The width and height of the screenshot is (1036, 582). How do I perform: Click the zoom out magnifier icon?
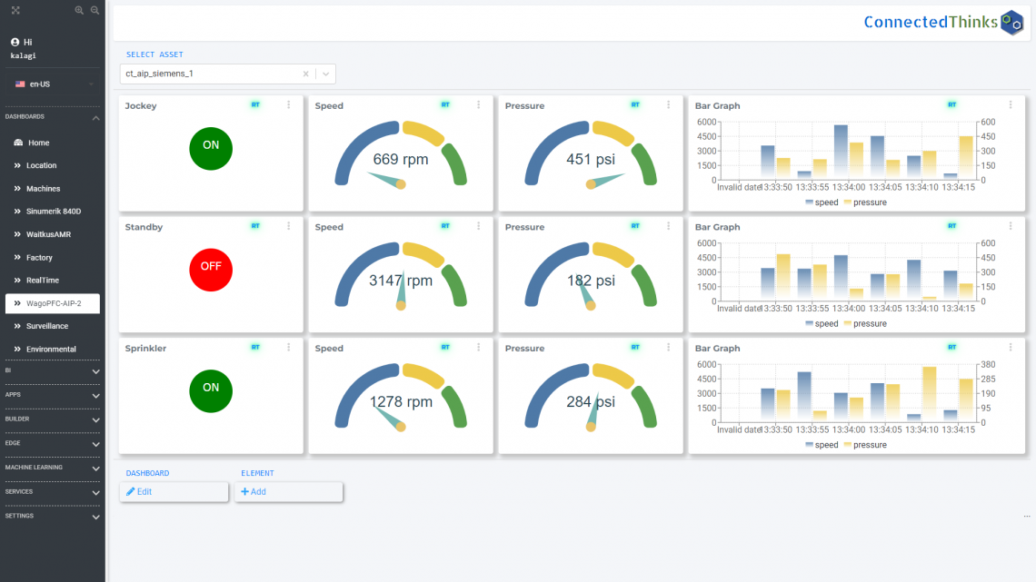click(95, 10)
